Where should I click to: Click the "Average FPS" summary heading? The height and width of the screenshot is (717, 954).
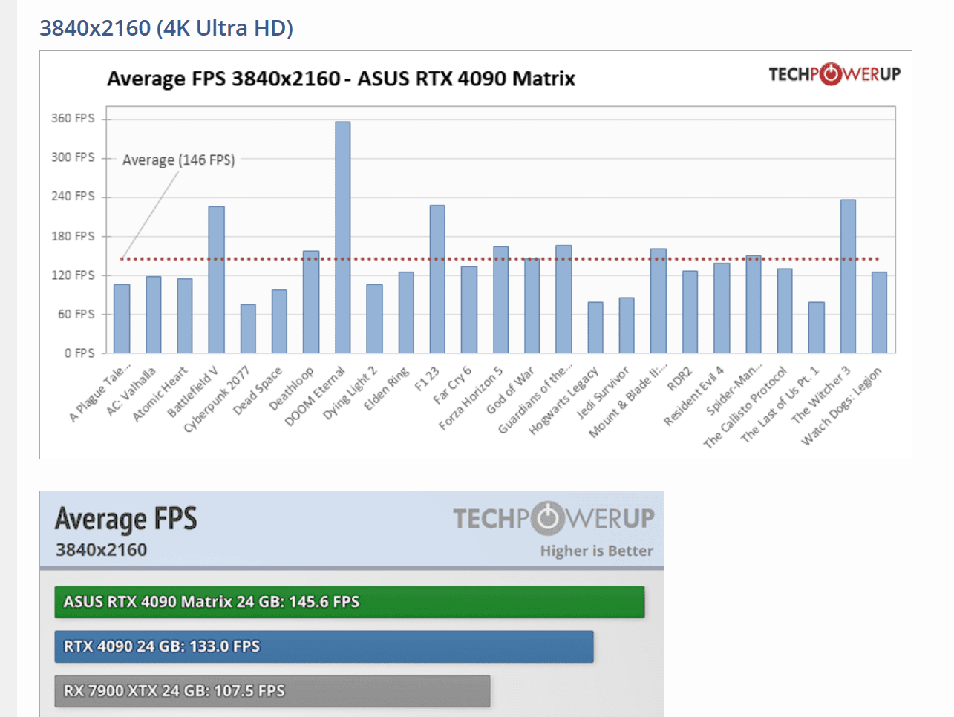click(125, 519)
